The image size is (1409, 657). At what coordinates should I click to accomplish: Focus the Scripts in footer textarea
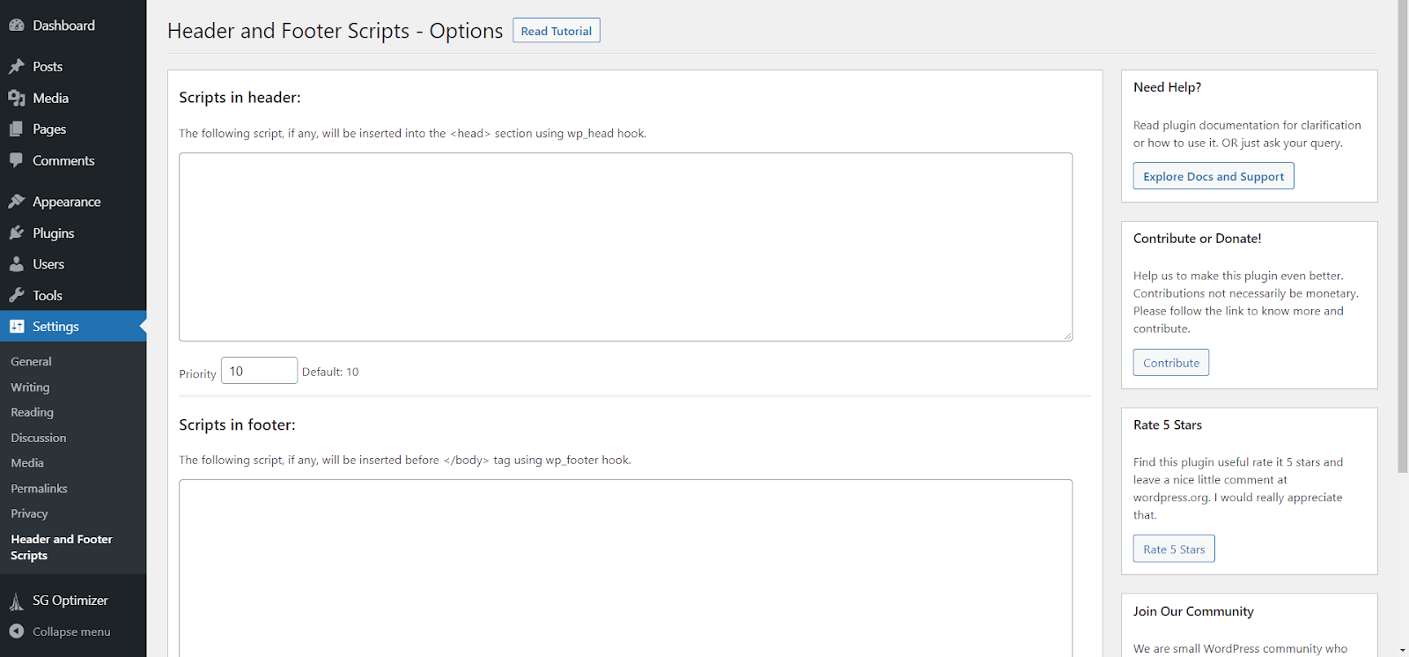pos(625,568)
